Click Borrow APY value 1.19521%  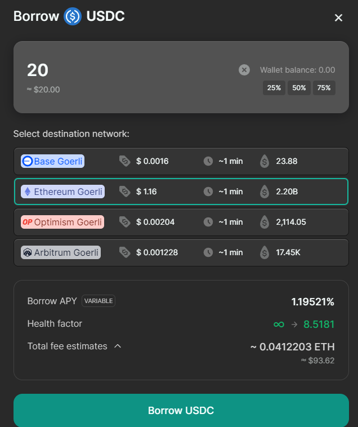313,302
